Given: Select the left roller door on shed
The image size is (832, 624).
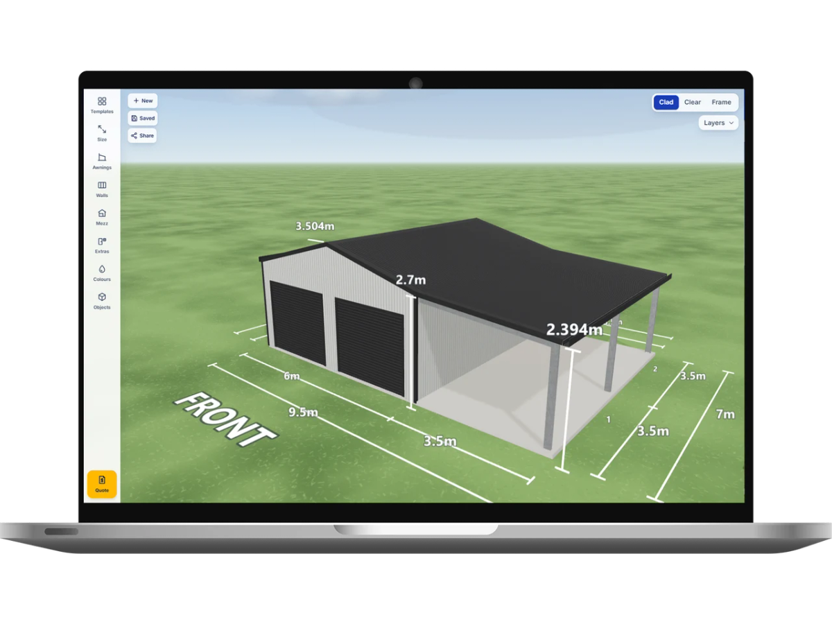Looking at the screenshot, I should click(x=298, y=322).
